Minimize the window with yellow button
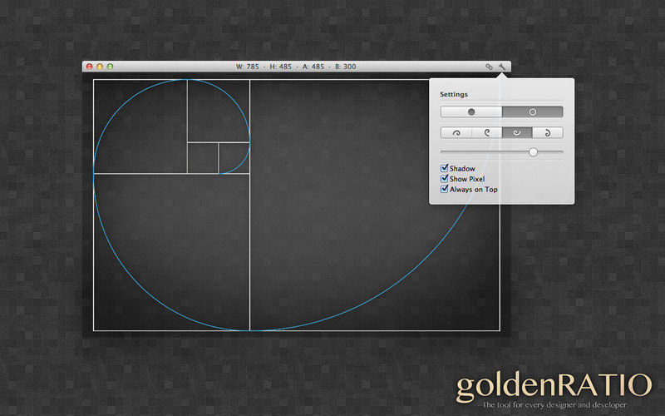665x416 pixels. (100, 67)
